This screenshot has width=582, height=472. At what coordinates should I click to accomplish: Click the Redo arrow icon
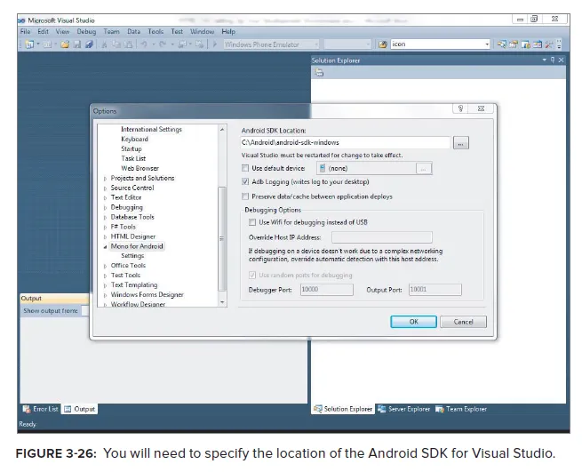(x=163, y=44)
